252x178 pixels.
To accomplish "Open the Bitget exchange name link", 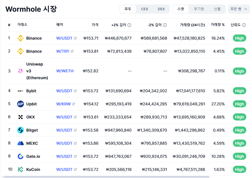I will click(32, 130).
